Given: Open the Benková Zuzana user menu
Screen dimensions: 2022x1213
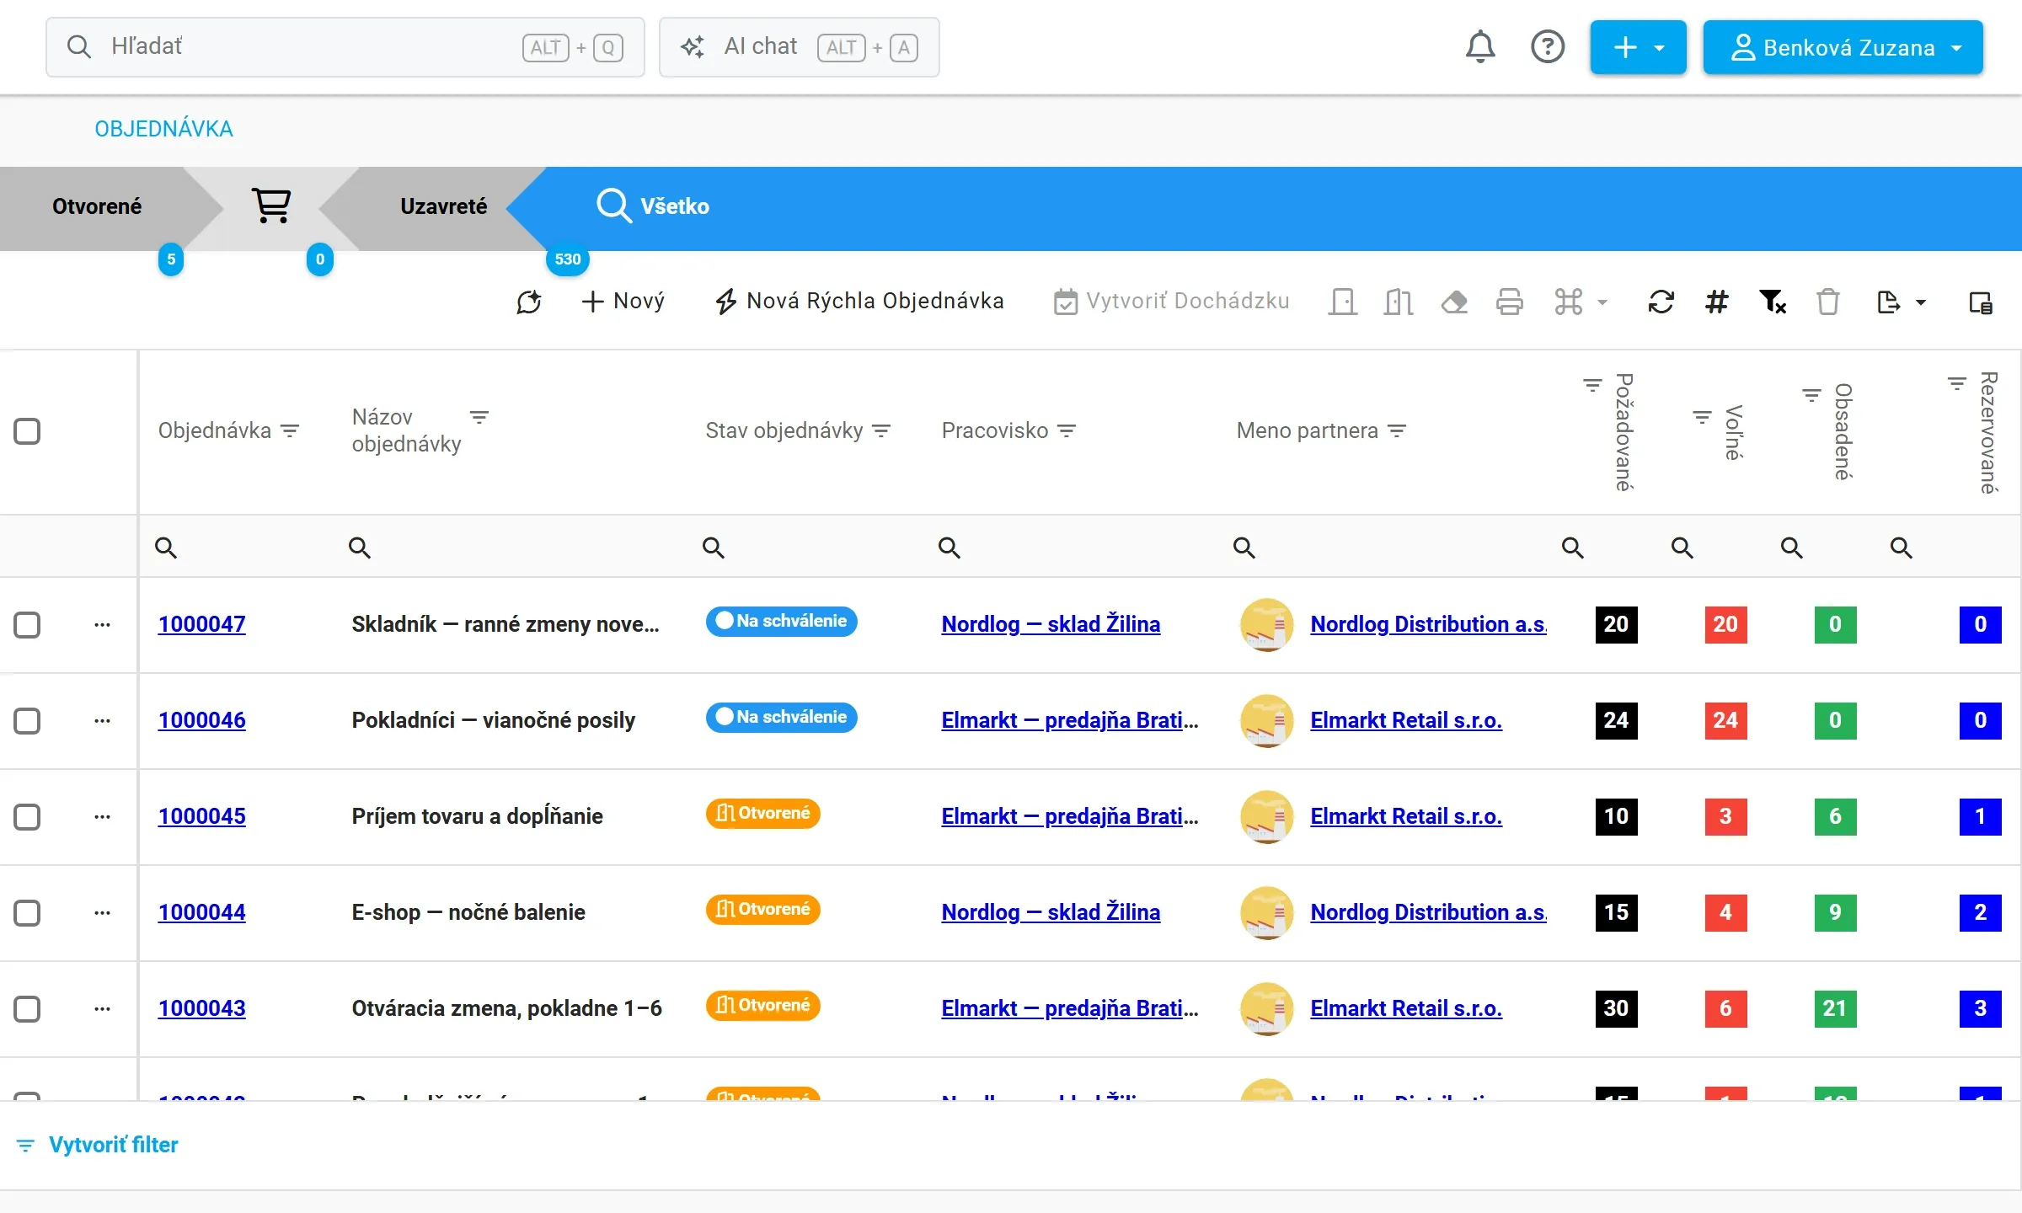Looking at the screenshot, I should coord(1843,47).
